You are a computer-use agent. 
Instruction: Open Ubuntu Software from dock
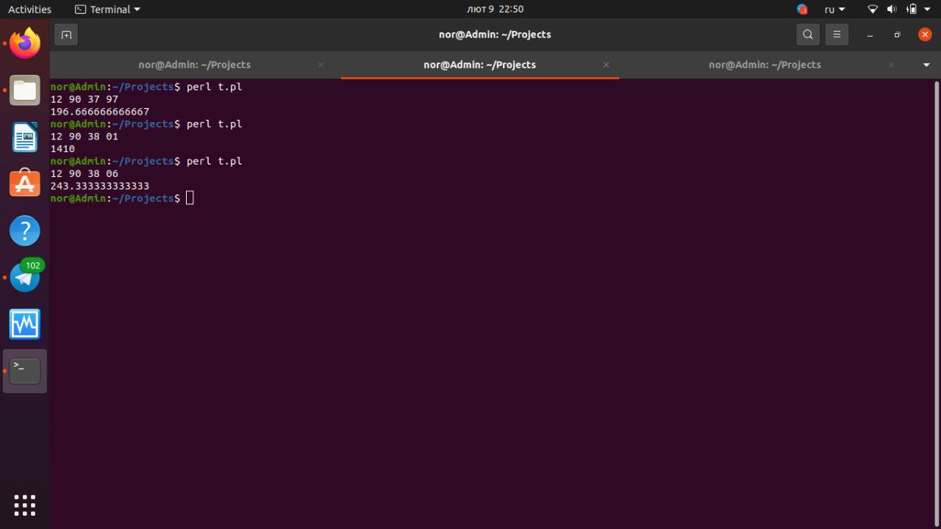pos(25,184)
